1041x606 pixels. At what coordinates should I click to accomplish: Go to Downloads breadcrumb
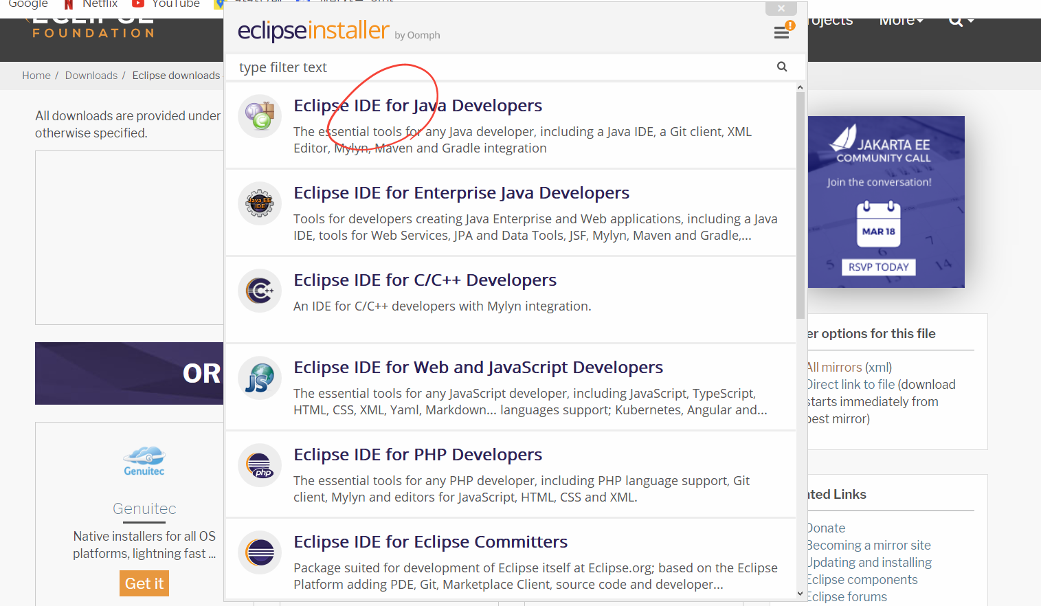(91, 76)
